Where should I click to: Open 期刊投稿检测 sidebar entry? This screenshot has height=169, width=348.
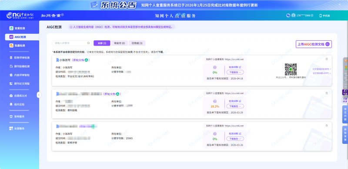[x=19, y=66]
